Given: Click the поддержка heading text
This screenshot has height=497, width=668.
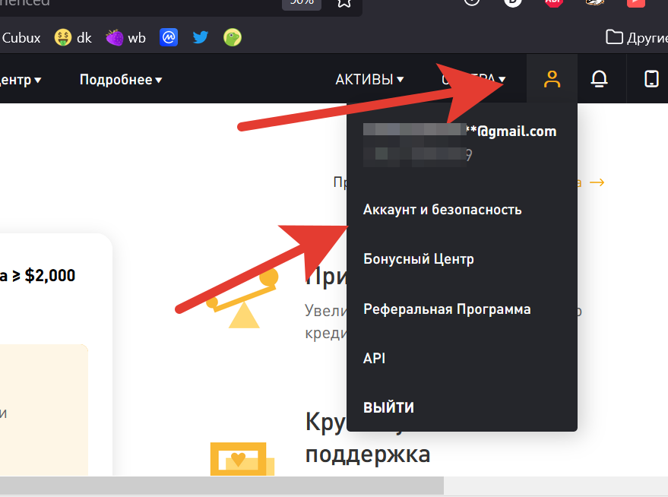Looking at the screenshot, I should pyautogui.click(x=368, y=454).
